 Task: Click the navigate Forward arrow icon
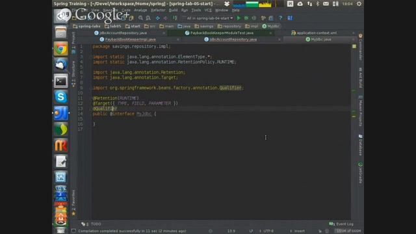(x=165, y=18)
